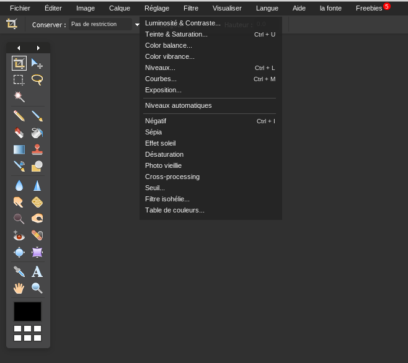Screen dimensions: 408x363
Task: Choose Niveaux... entry
Action: (210, 68)
